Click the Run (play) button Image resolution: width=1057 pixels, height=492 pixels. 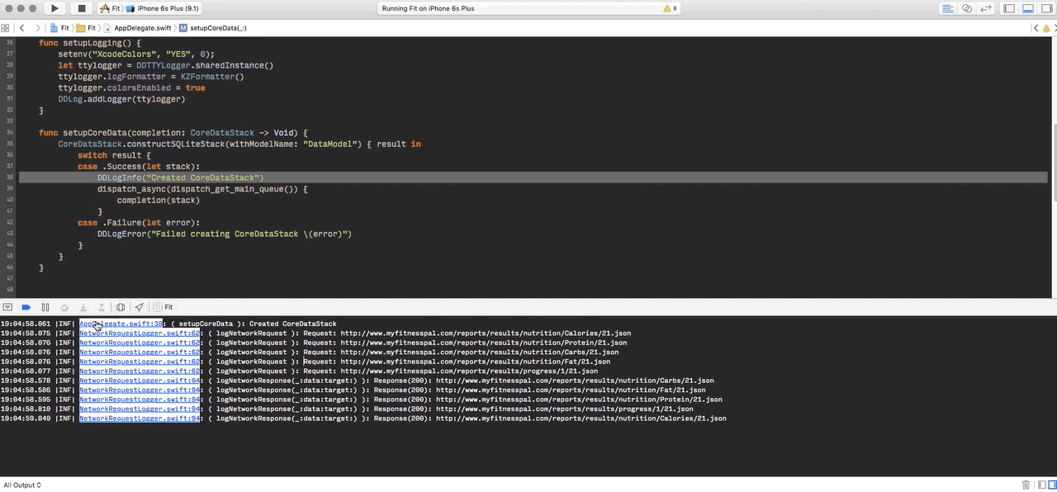(x=54, y=8)
